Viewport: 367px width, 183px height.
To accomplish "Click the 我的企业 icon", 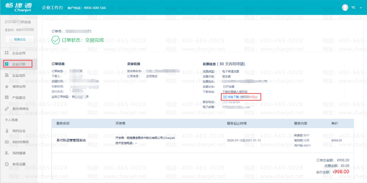I will (x=7, y=131).
